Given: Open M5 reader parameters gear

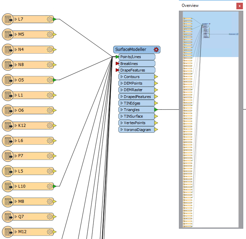Looking at the screenshot, I should pyautogui.click(x=50, y=34).
